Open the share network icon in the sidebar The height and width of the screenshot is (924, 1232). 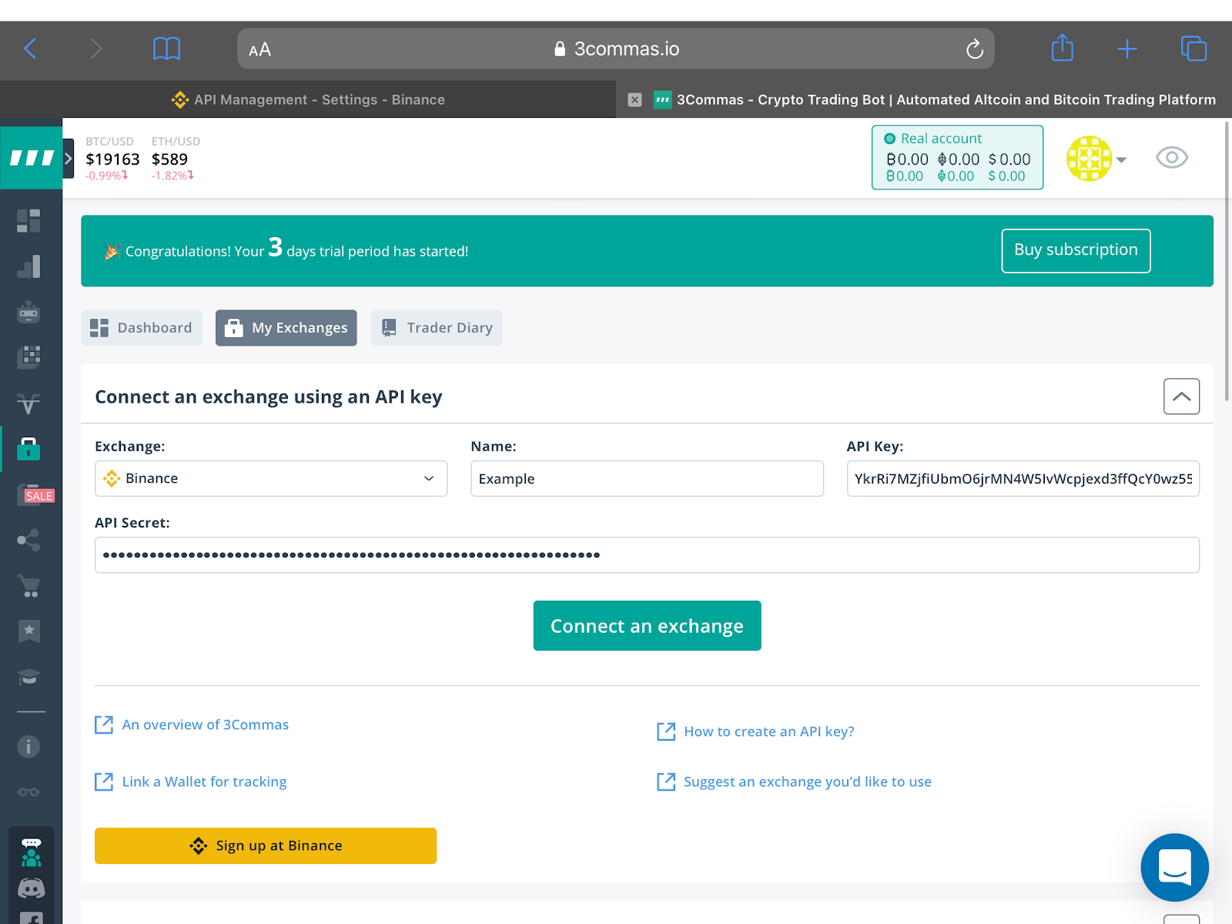[x=28, y=541]
